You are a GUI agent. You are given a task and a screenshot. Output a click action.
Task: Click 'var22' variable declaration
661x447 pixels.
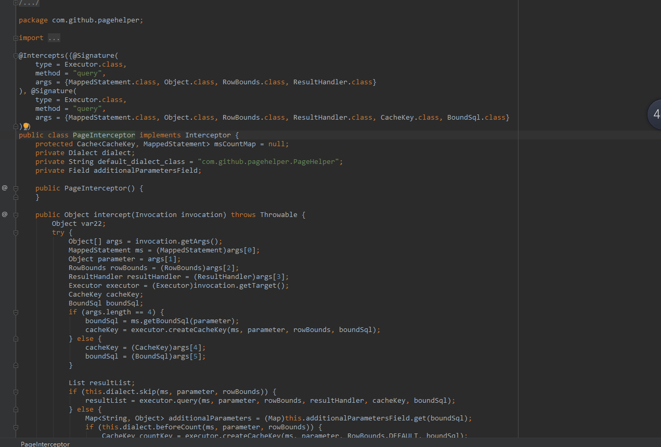[94, 223]
